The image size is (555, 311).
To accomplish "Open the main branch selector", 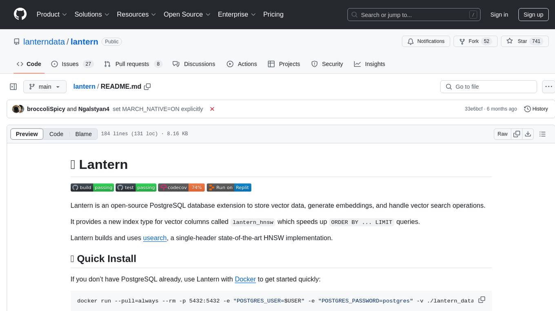I will (x=44, y=87).
